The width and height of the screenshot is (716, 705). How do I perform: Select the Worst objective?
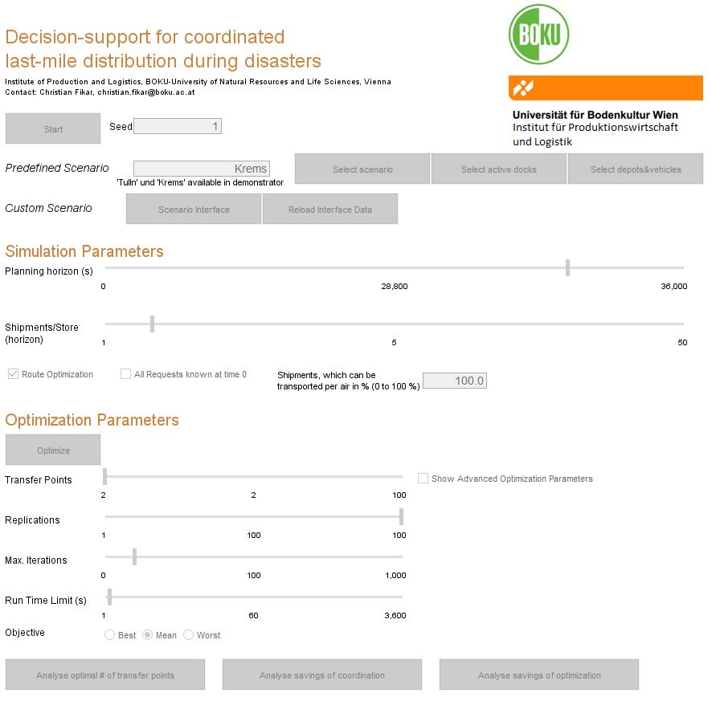[x=190, y=635]
